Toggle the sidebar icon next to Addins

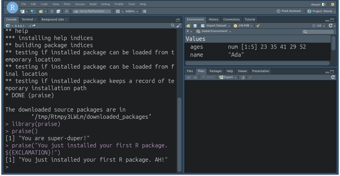144,11
